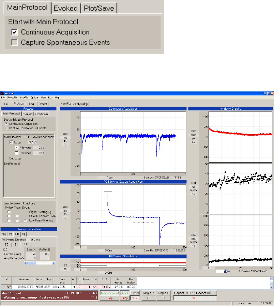Switch to the Detect tab

coord(43,104)
